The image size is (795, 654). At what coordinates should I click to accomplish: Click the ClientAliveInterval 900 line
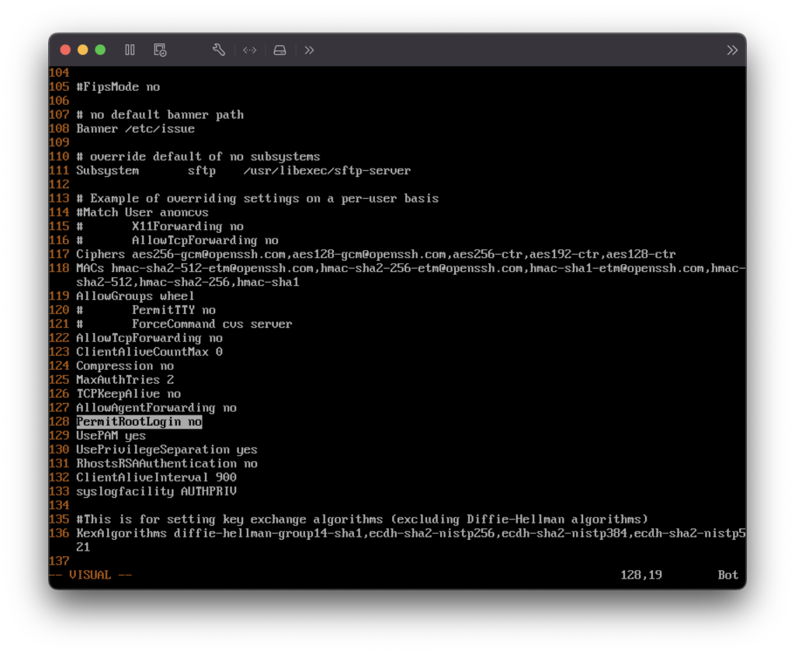[x=156, y=477]
